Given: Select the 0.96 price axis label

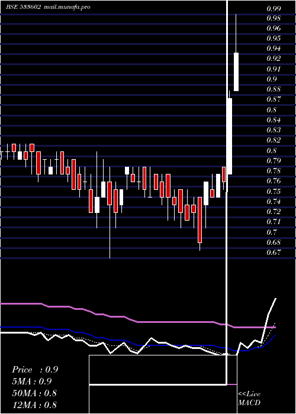Looking at the screenshot, I should pyautogui.click(x=274, y=28).
